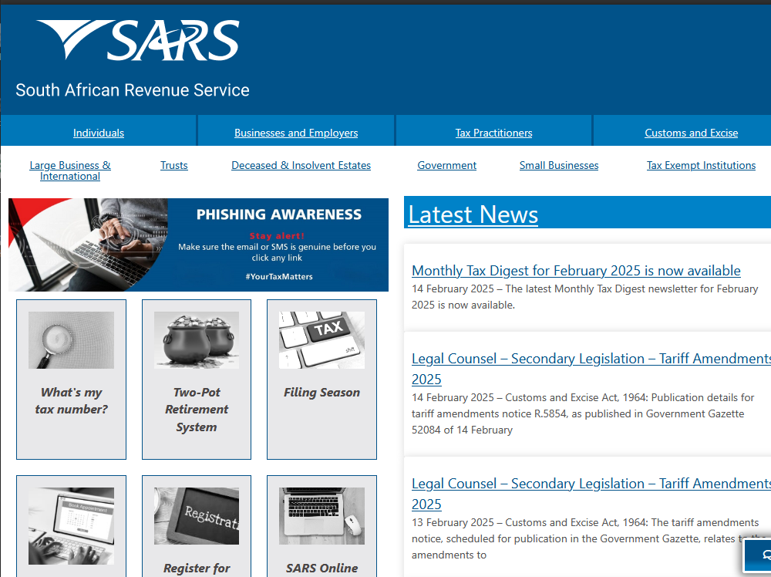Open the Individuals menu
Viewport: 771px width, 577px height.
point(99,133)
